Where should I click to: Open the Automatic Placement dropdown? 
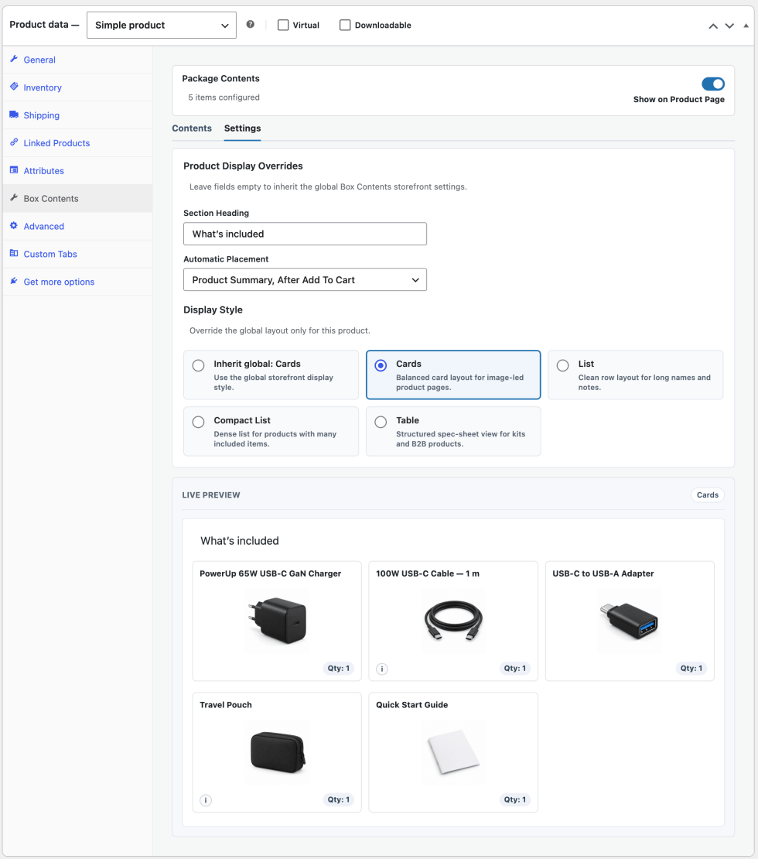tap(305, 279)
